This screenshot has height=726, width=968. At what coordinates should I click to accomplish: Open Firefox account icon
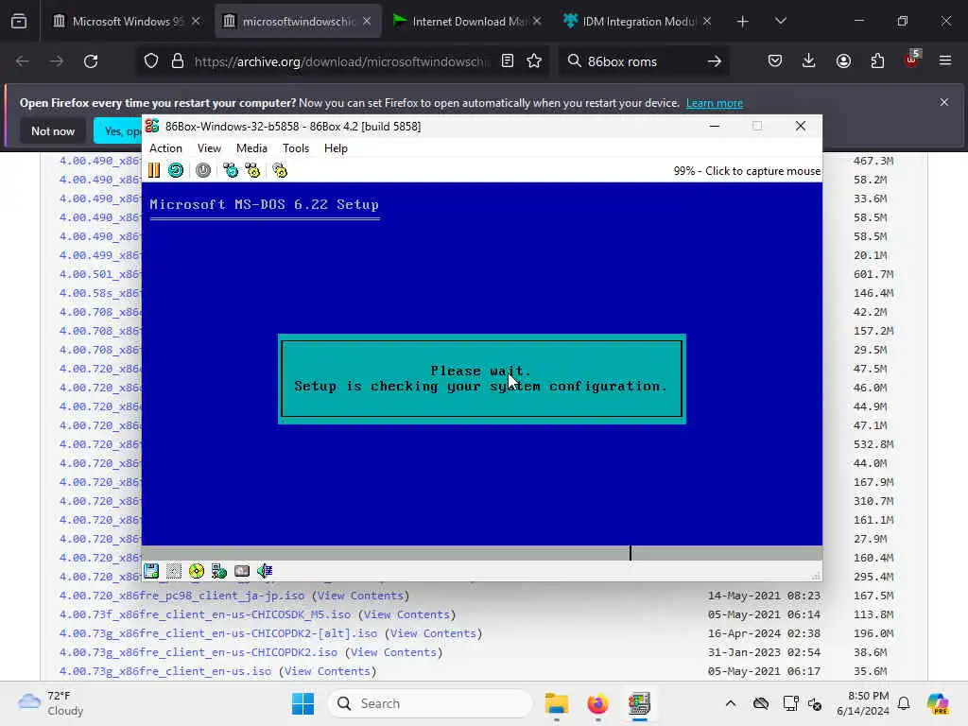tap(843, 61)
